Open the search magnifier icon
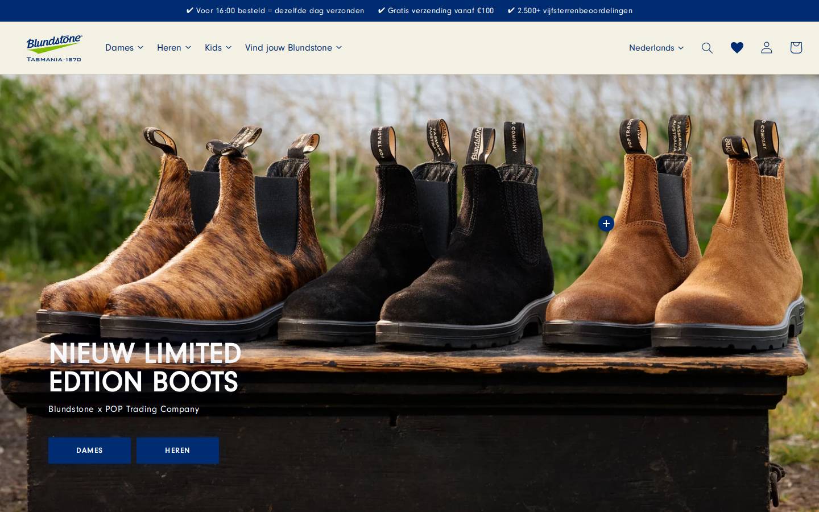The width and height of the screenshot is (819, 512). 707,48
